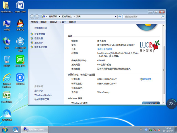The image size is (177, 133).
Task: Open the 查看(V) menu
Action: [53, 22]
